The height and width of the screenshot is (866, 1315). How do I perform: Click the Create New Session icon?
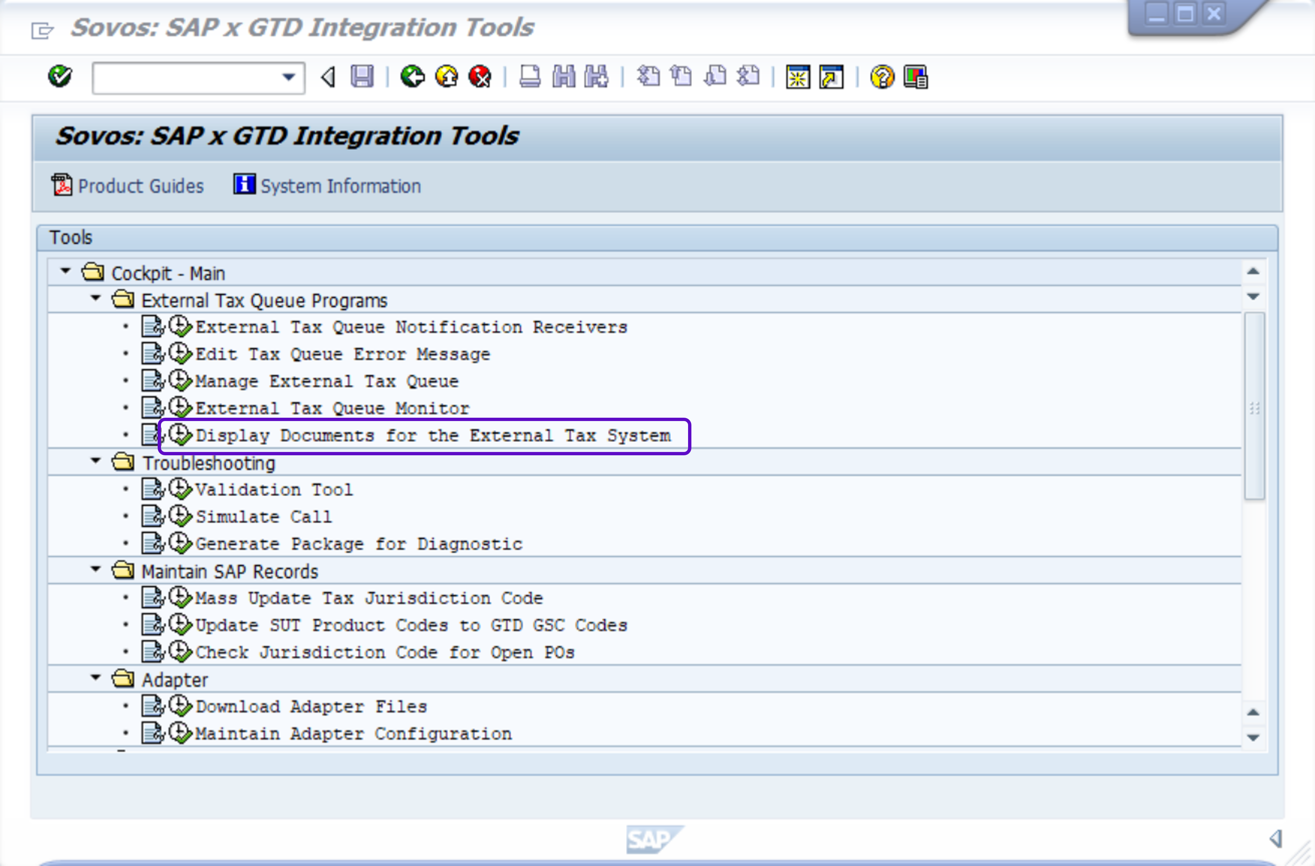pos(798,76)
